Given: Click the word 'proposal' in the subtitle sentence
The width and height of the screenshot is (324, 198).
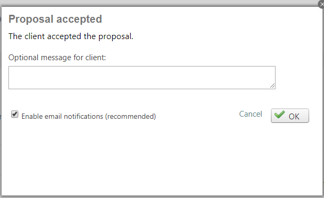Looking at the screenshot, I should tap(115, 36).
